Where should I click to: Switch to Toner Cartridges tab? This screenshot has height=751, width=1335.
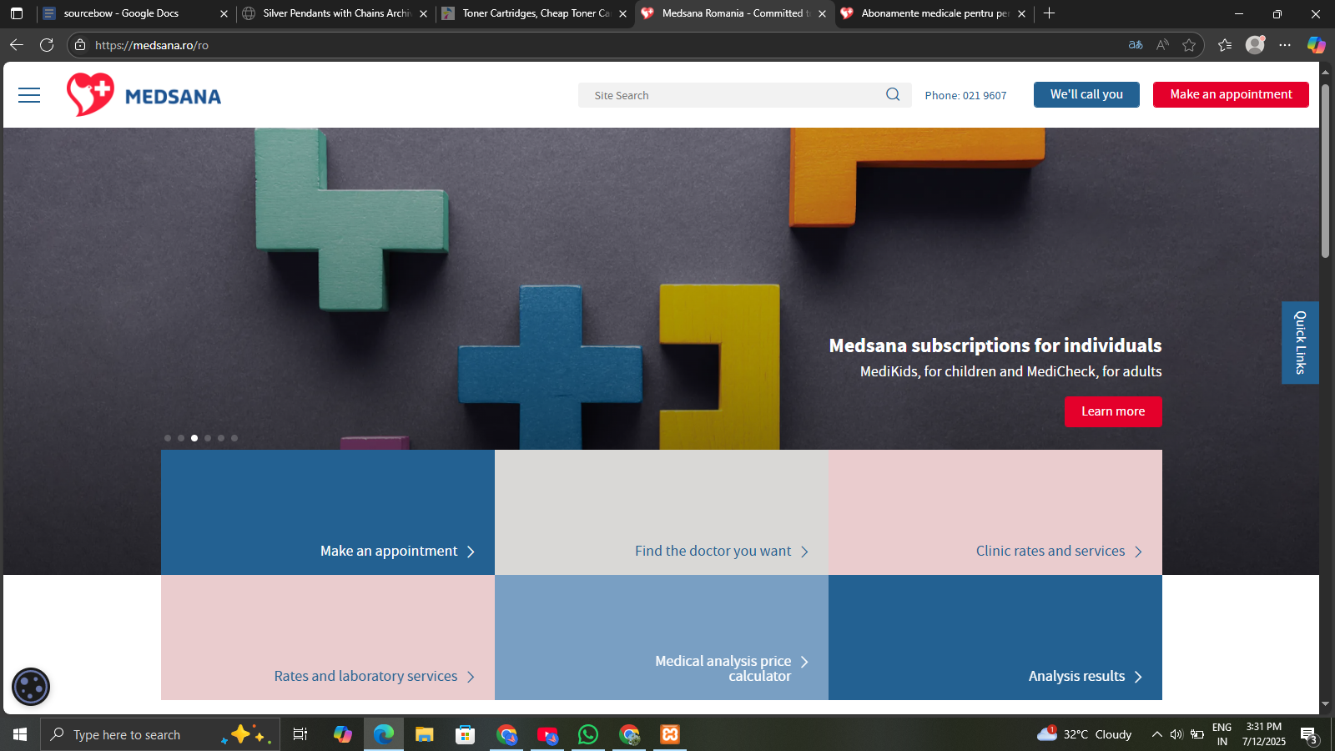(536, 13)
